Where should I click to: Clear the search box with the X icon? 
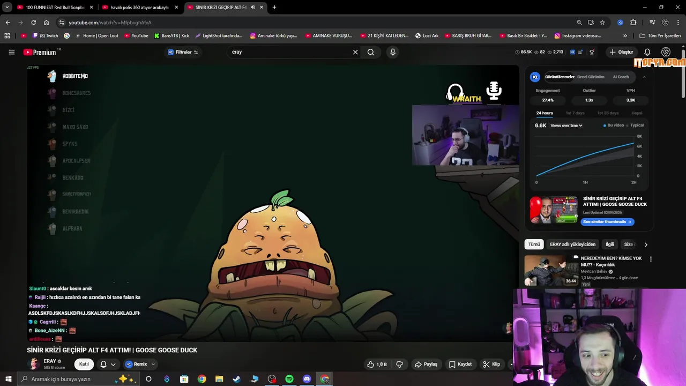click(355, 52)
